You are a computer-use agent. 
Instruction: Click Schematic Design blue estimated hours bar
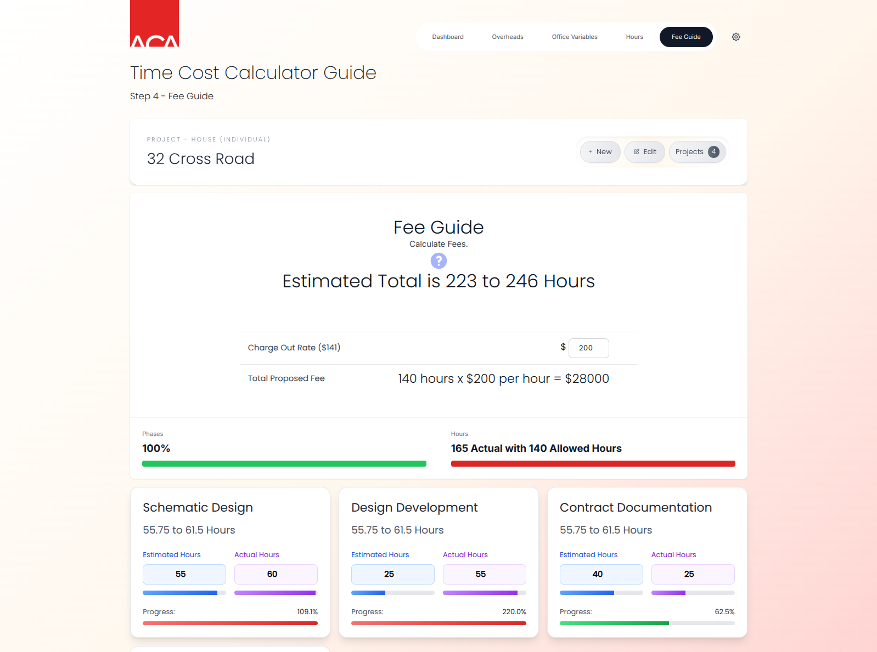(x=180, y=593)
